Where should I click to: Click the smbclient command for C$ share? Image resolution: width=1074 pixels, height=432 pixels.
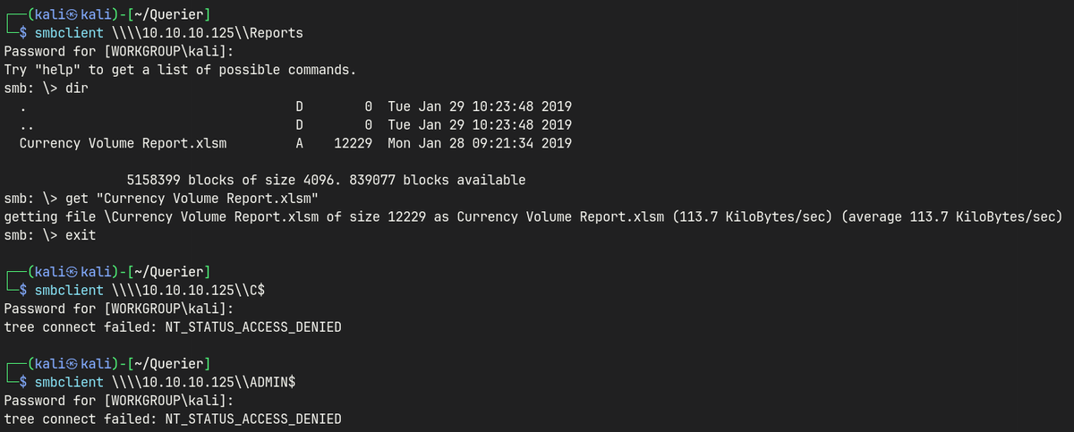click(x=149, y=291)
